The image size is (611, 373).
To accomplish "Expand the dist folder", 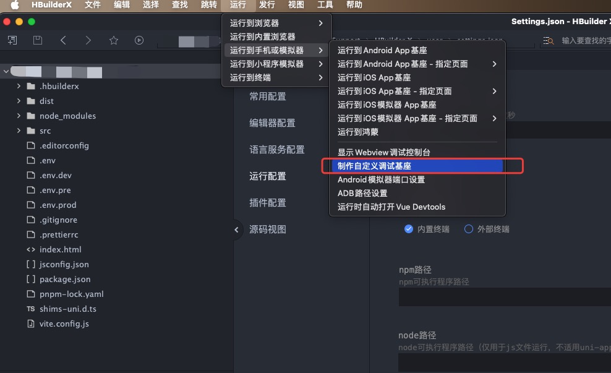I will [x=19, y=101].
